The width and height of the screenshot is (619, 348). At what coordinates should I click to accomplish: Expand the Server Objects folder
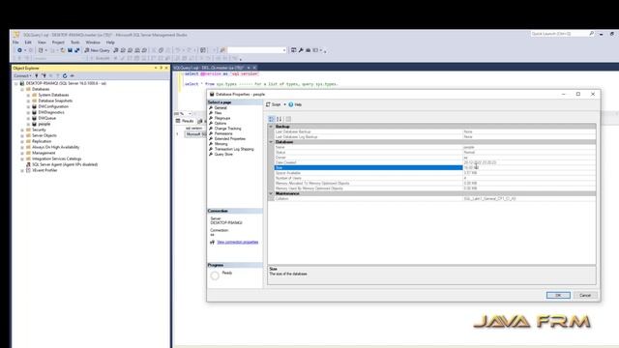pyautogui.click(x=22, y=135)
